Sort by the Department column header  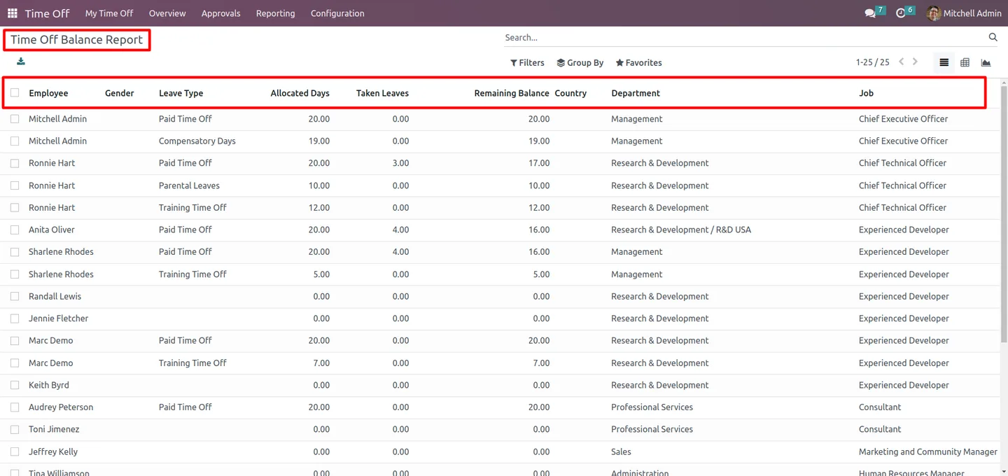(x=636, y=93)
